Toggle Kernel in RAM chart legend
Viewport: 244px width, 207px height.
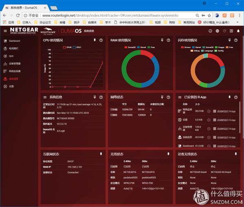(142, 47)
